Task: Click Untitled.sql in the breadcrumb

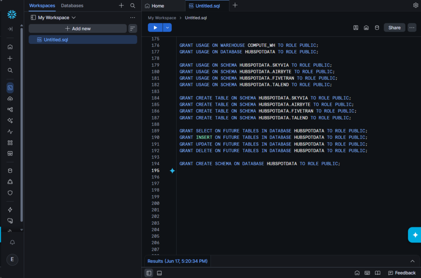Action: tap(196, 18)
